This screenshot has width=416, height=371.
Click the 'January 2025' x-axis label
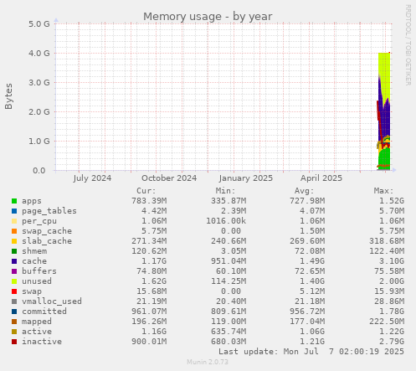[x=246, y=178]
